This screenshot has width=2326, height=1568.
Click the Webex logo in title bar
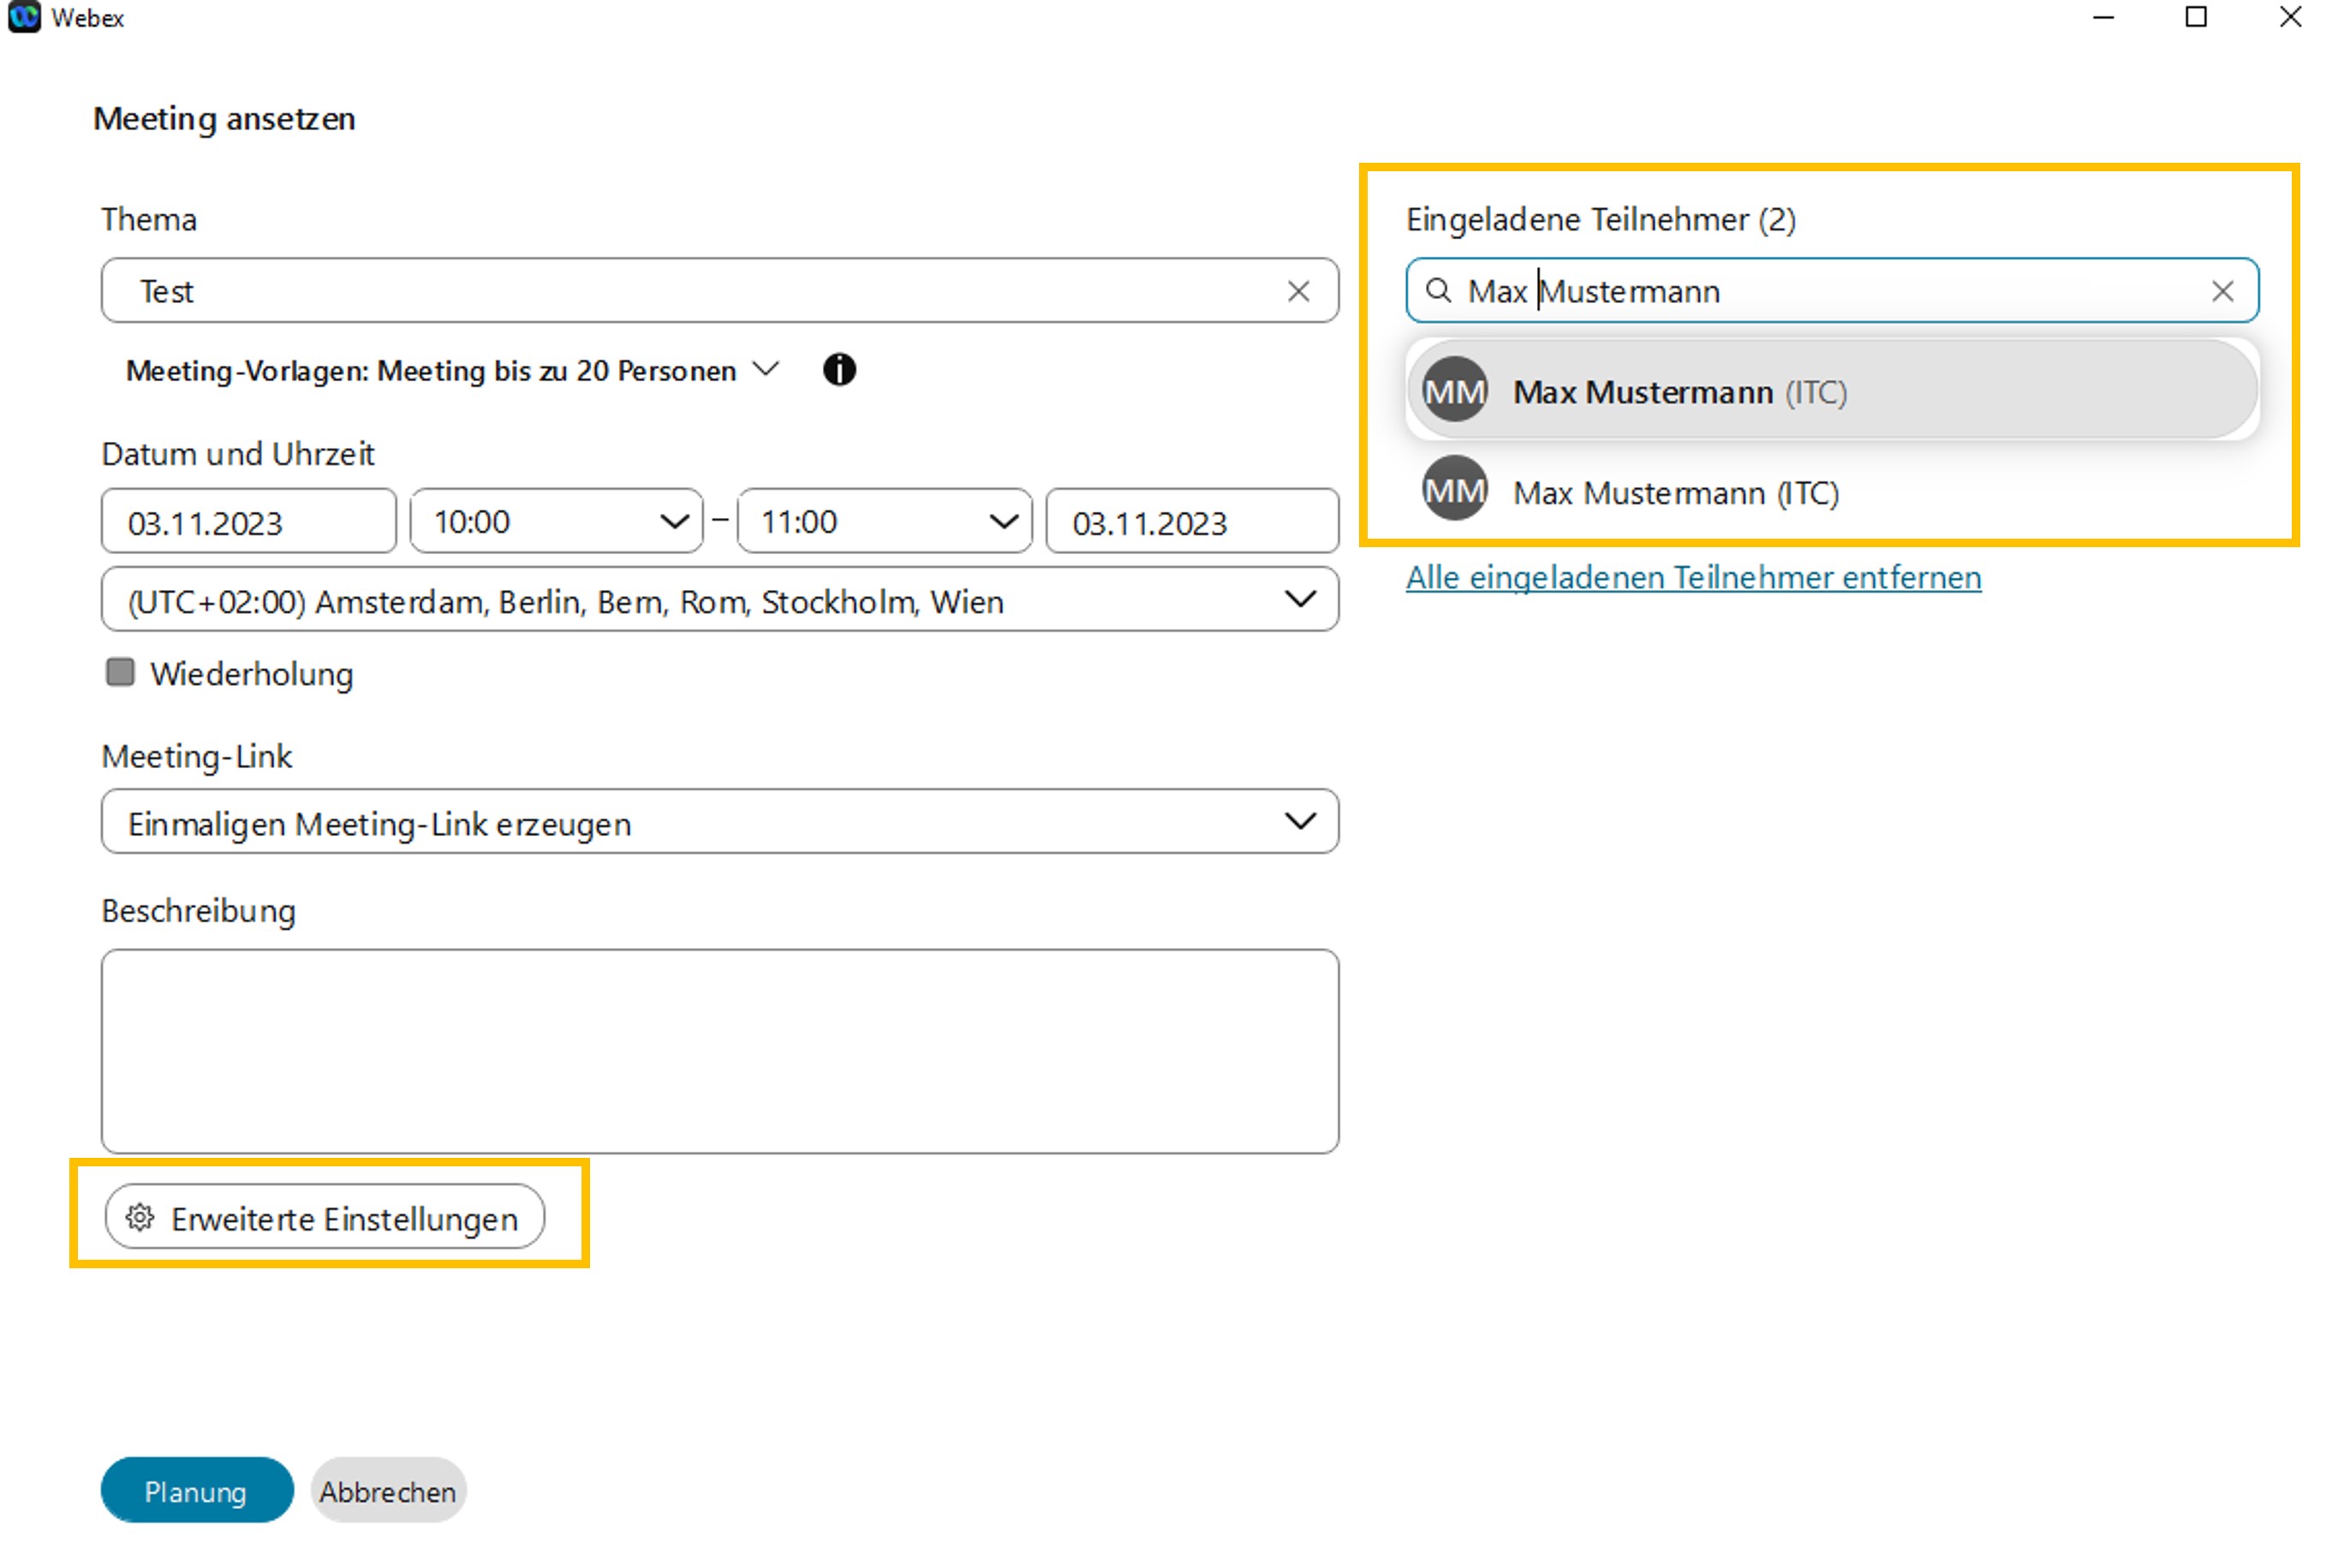(24, 17)
